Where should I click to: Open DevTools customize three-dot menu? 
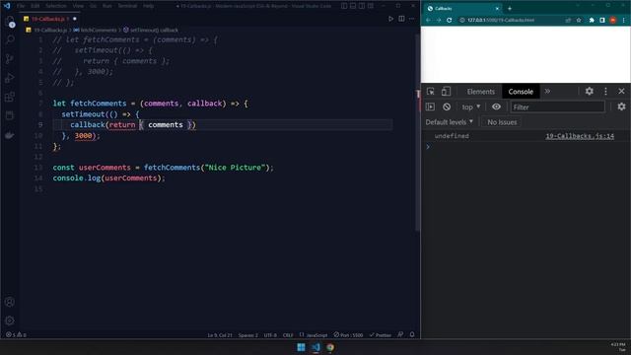[605, 92]
